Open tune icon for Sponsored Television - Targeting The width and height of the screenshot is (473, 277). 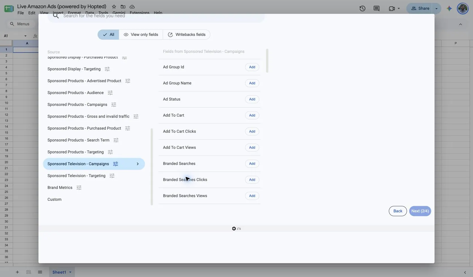[112, 176]
